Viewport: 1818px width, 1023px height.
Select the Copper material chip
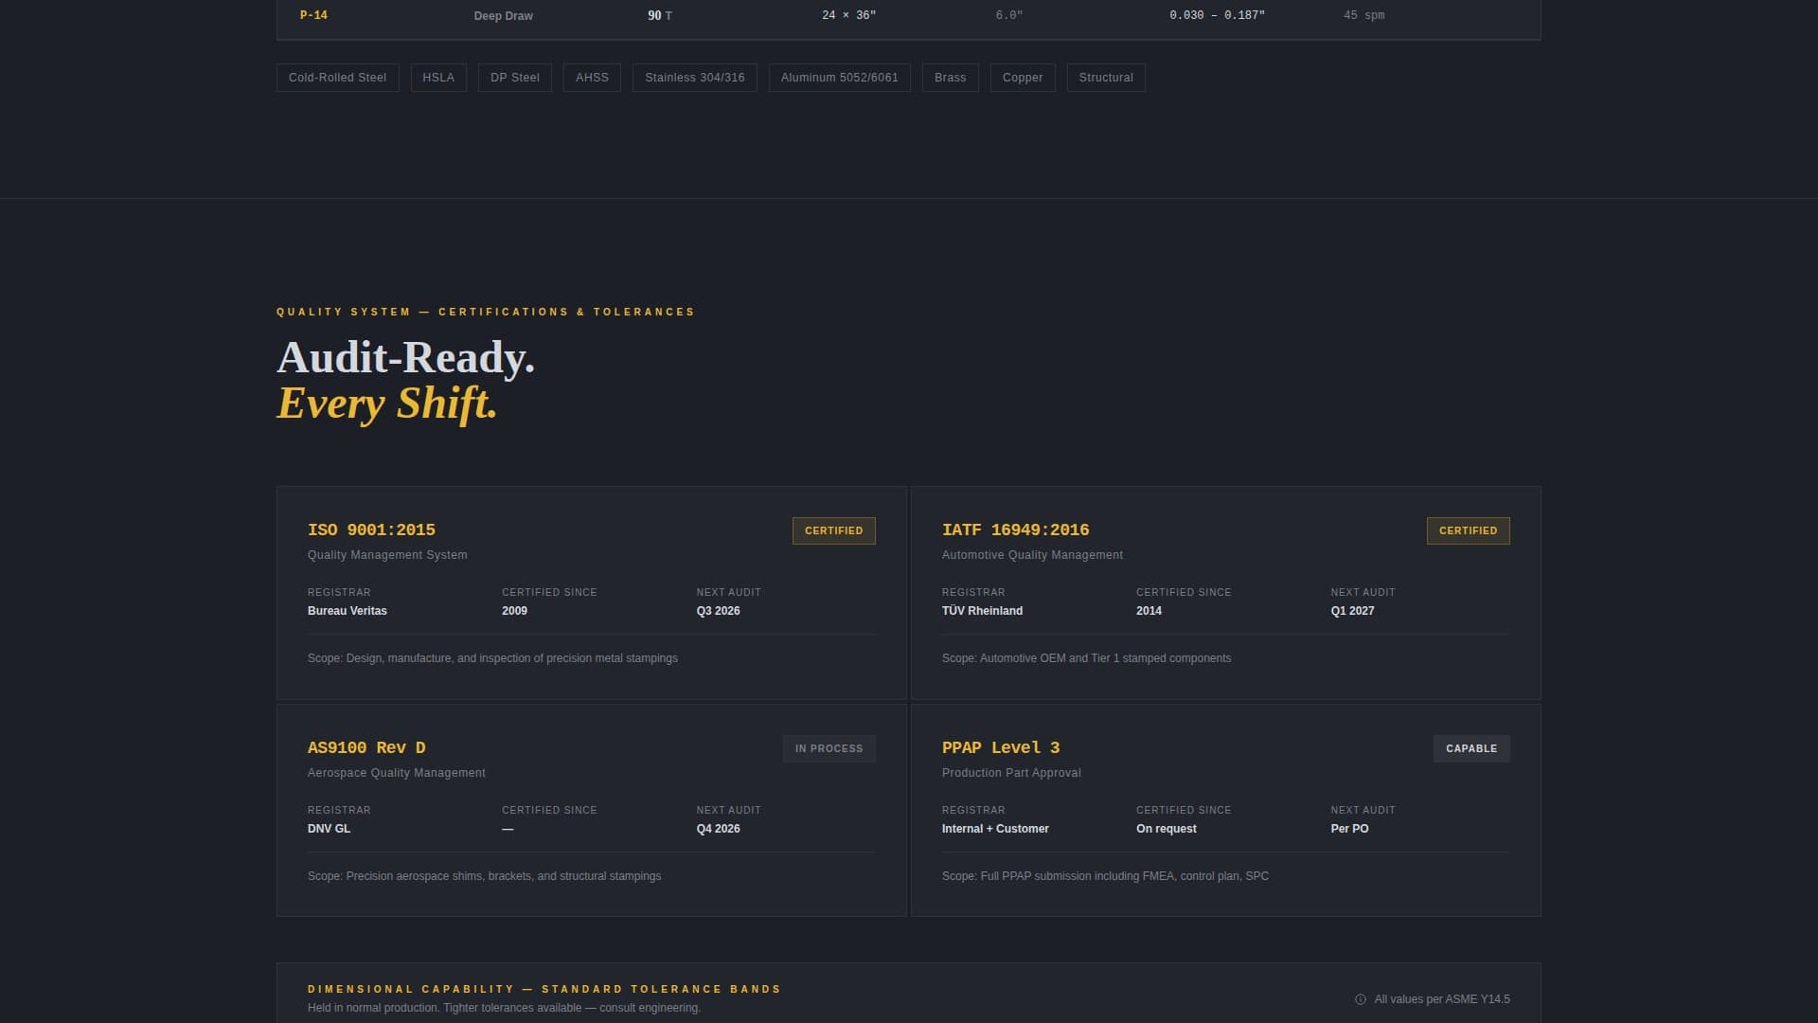click(1023, 78)
